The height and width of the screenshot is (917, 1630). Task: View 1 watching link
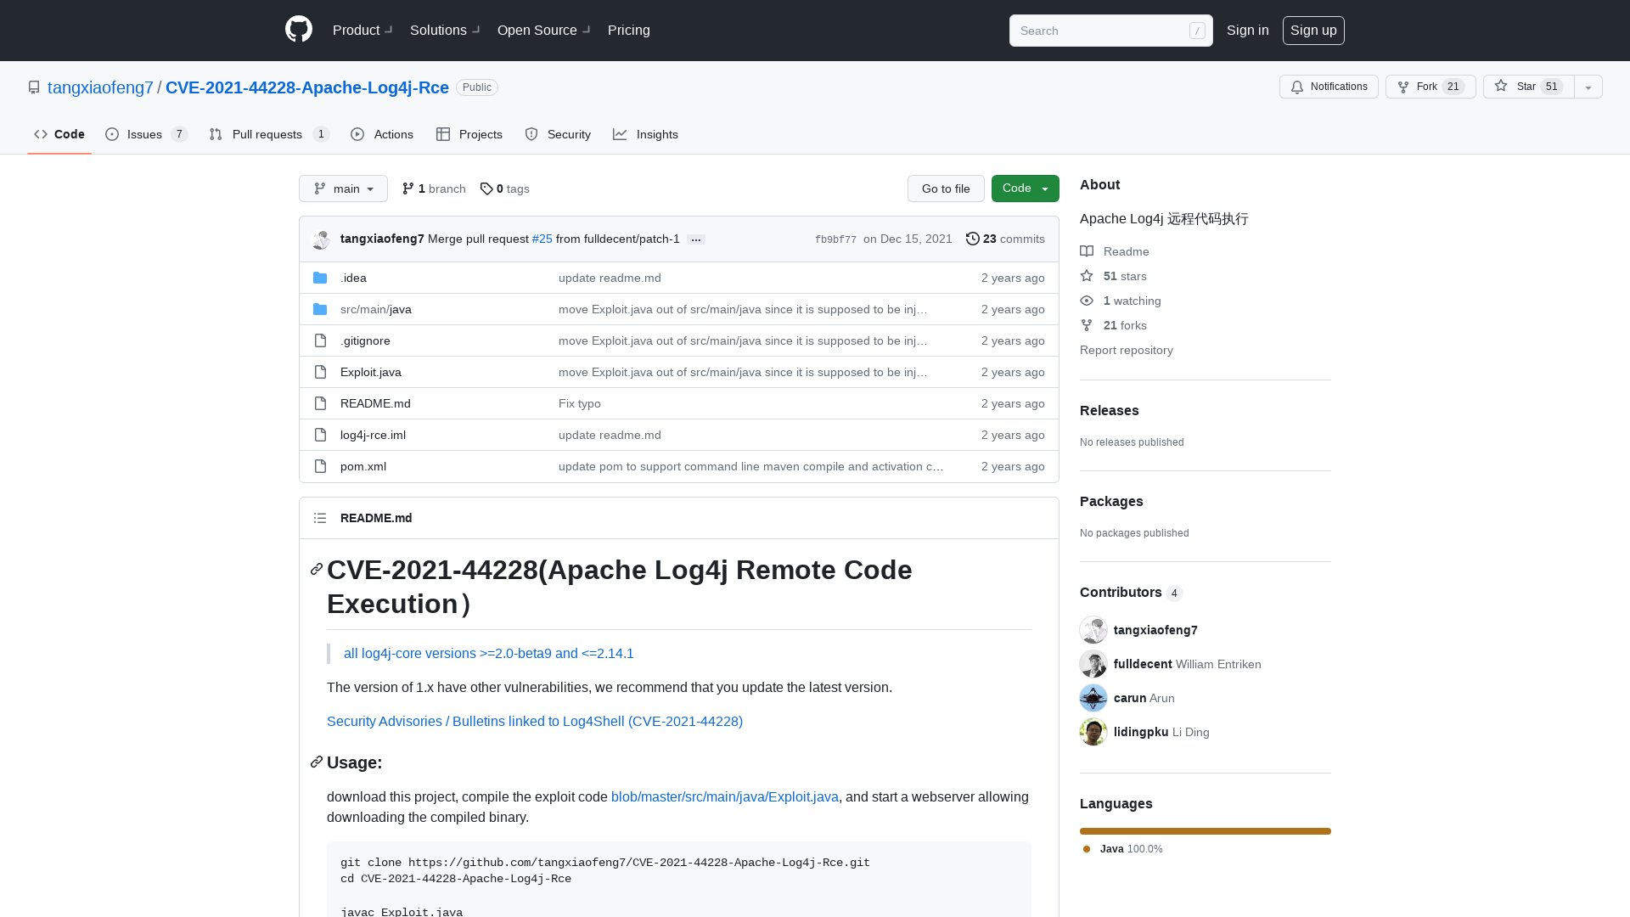tap(1121, 301)
